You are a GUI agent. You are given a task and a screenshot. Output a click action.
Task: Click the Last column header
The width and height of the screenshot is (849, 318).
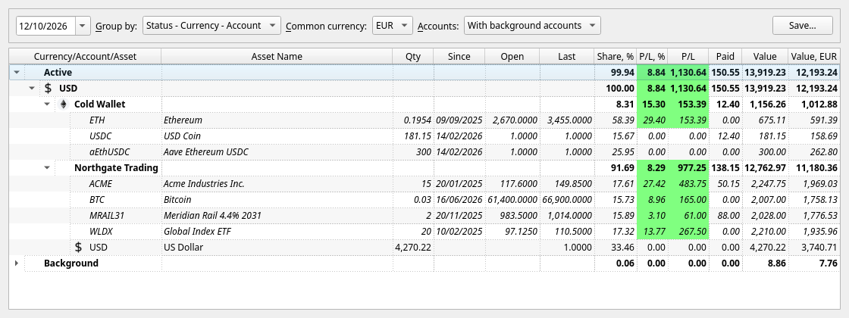[567, 56]
